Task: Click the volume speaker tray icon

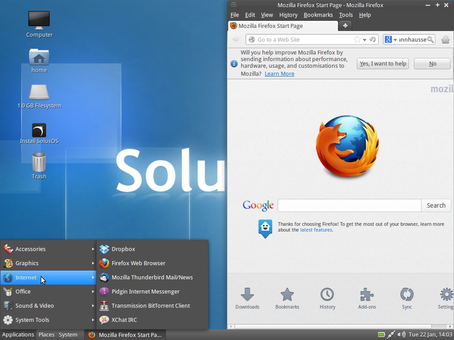Action: [x=401, y=335]
